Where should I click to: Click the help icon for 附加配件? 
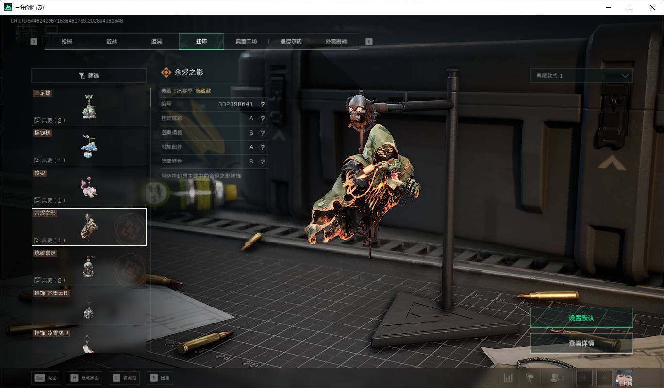click(263, 147)
